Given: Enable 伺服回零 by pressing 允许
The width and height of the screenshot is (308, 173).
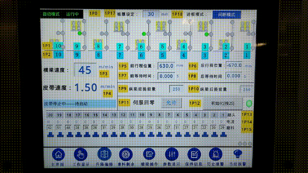Looking at the screenshot, I should [172, 103].
